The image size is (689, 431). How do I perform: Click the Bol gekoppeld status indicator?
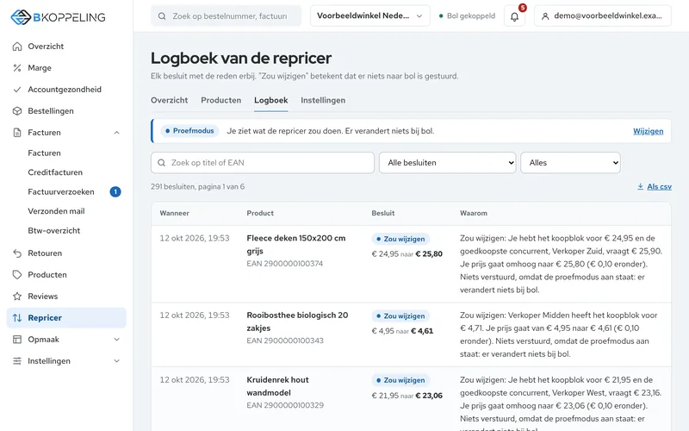pos(467,16)
